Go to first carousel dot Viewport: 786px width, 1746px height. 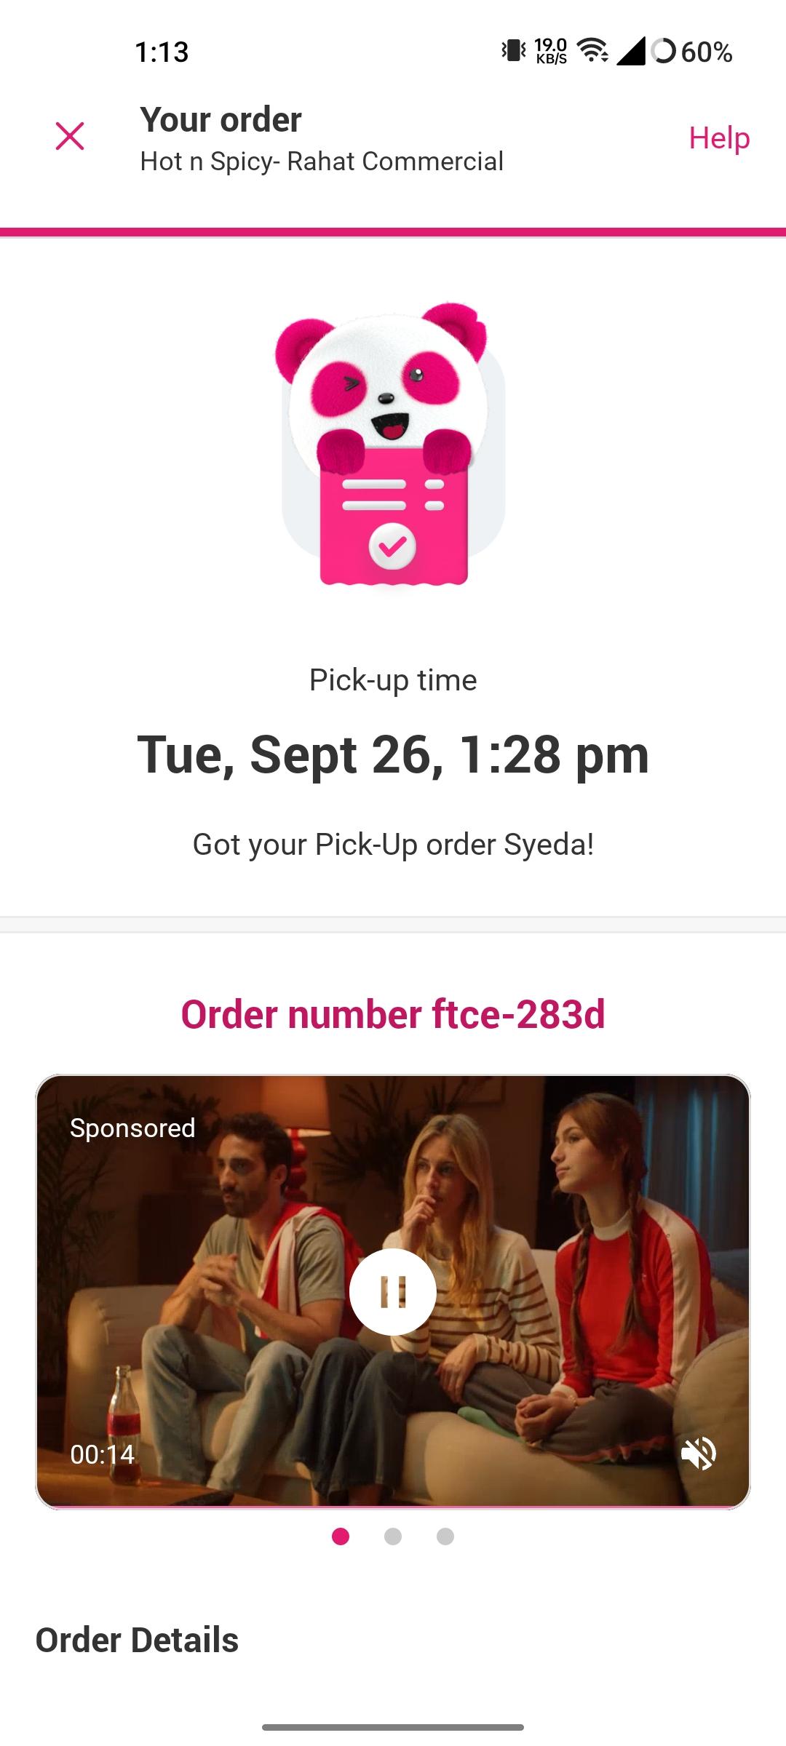coord(341,1536)
